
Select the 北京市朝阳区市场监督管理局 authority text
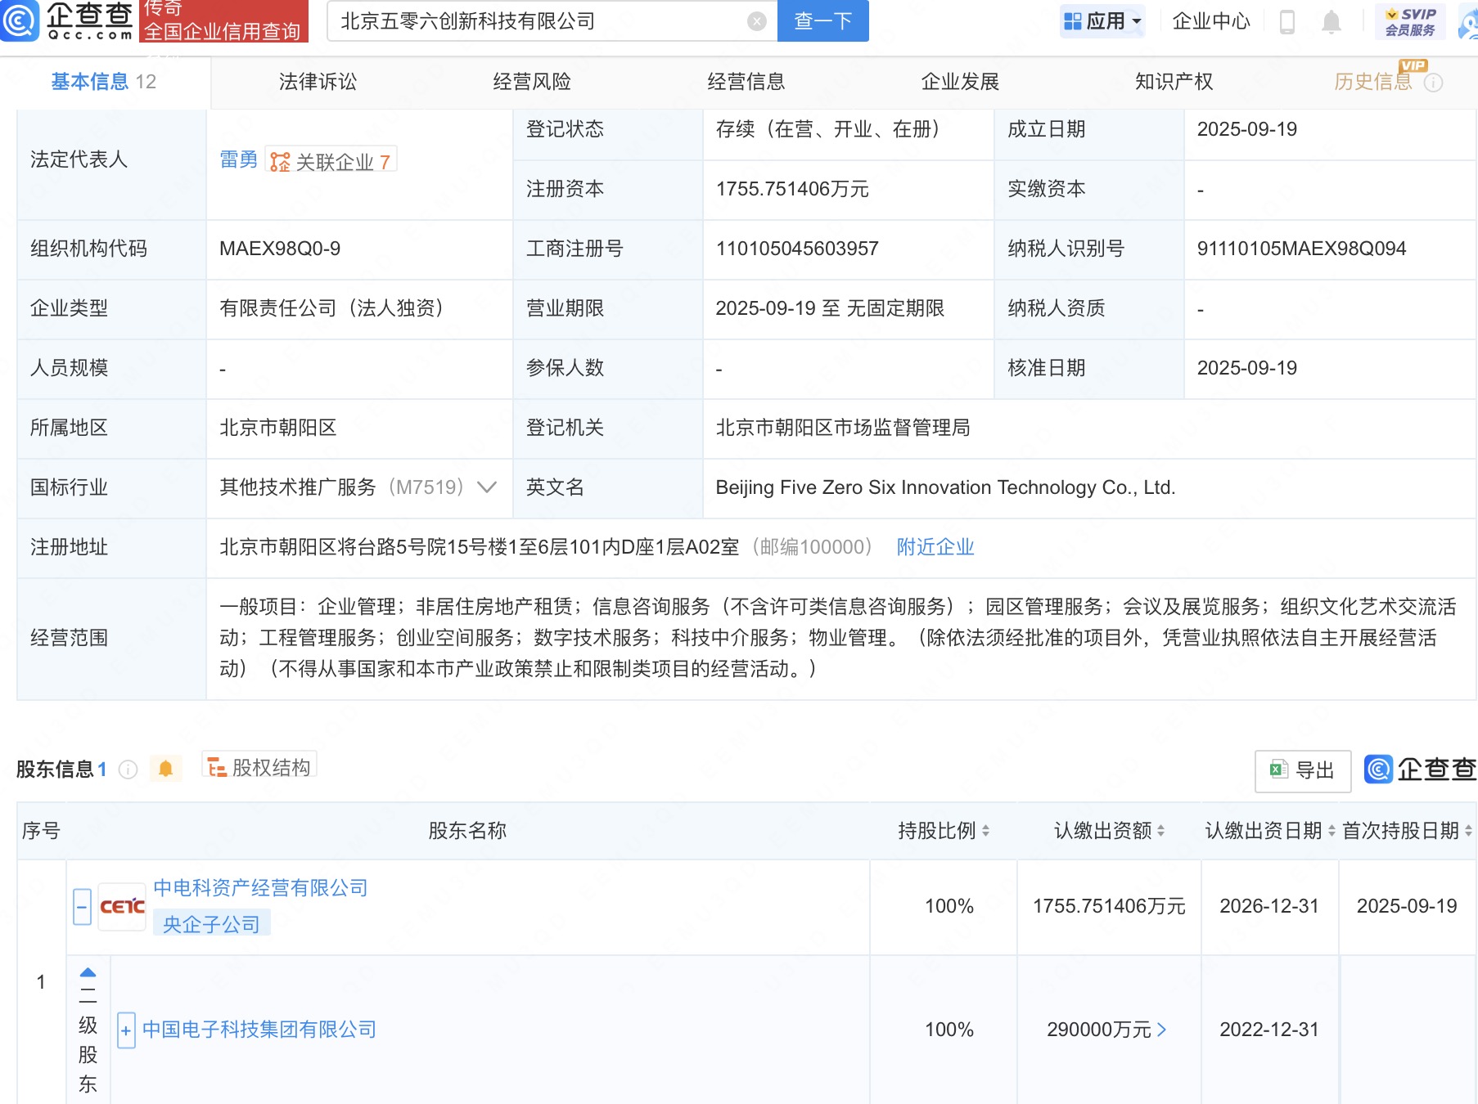[x=843, y=428]
